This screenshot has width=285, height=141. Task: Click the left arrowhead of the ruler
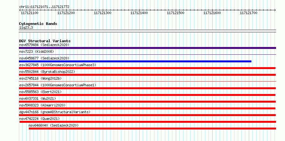(x=20, y=10)
